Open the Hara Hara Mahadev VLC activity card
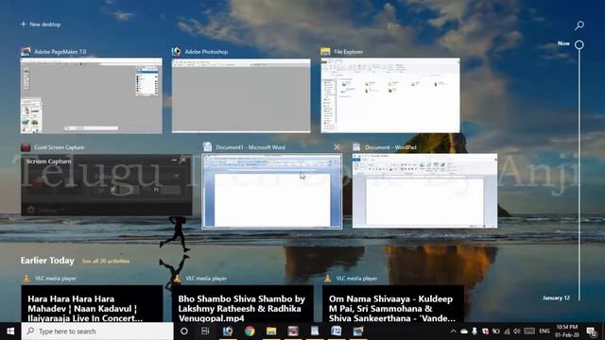The image size is (605, 340). (x=92, y=304)
